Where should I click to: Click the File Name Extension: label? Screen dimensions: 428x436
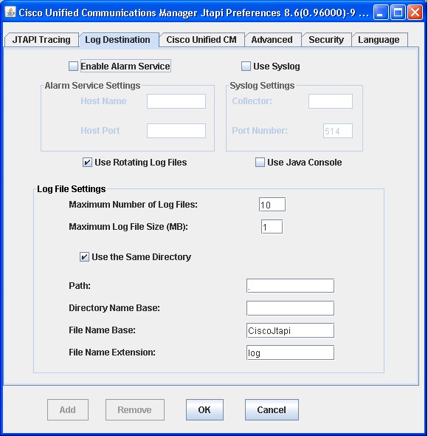click(112, 352)
